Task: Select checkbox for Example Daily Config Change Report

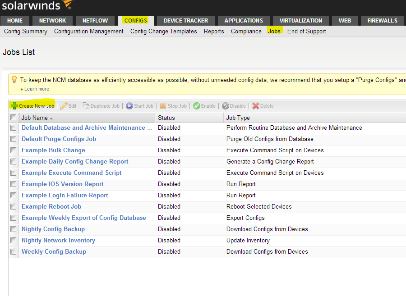Action: pos(13,162)
